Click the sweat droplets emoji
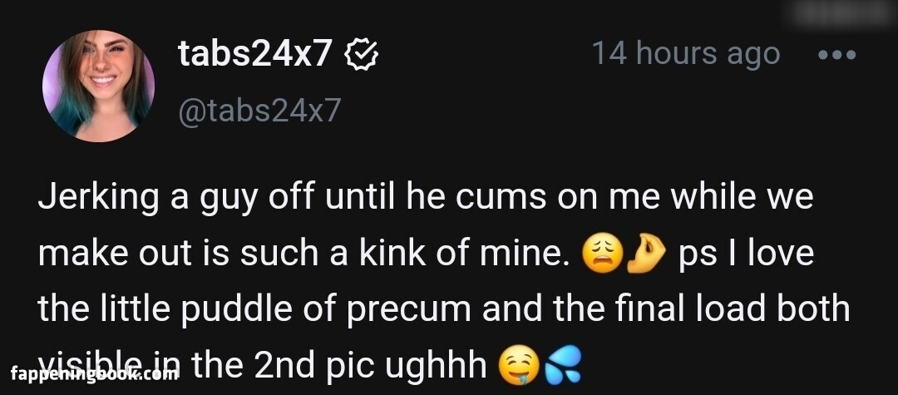The height and width of the screenshot is (395, 898). (563, 366)
